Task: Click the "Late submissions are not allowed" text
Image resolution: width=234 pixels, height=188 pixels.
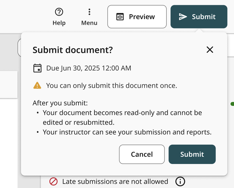Action: coord(115,182)
